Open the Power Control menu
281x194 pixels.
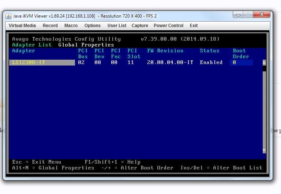(x=168, y=26)
